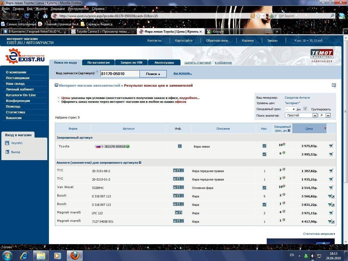348x261 pixels.
Task: Open Ожидаемый срок days dropdown
Action: coord(290,109)
